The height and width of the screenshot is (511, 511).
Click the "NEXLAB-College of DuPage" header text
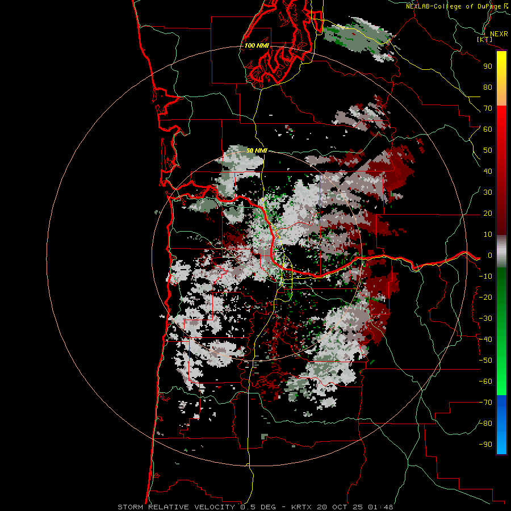(454, 6)
